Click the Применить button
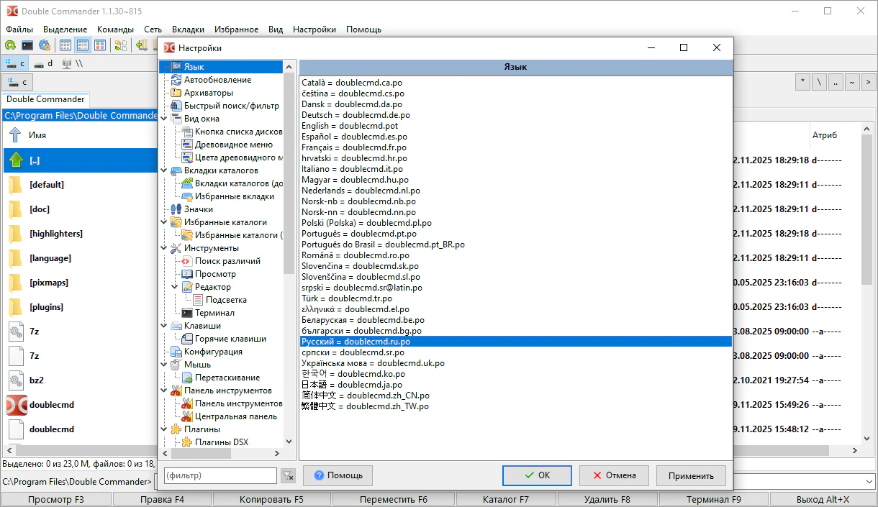 click(691, 475)
